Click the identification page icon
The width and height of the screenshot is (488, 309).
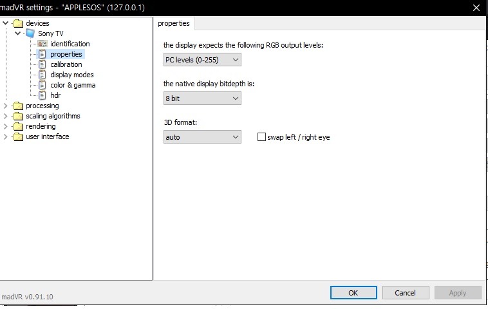[42, 44]
